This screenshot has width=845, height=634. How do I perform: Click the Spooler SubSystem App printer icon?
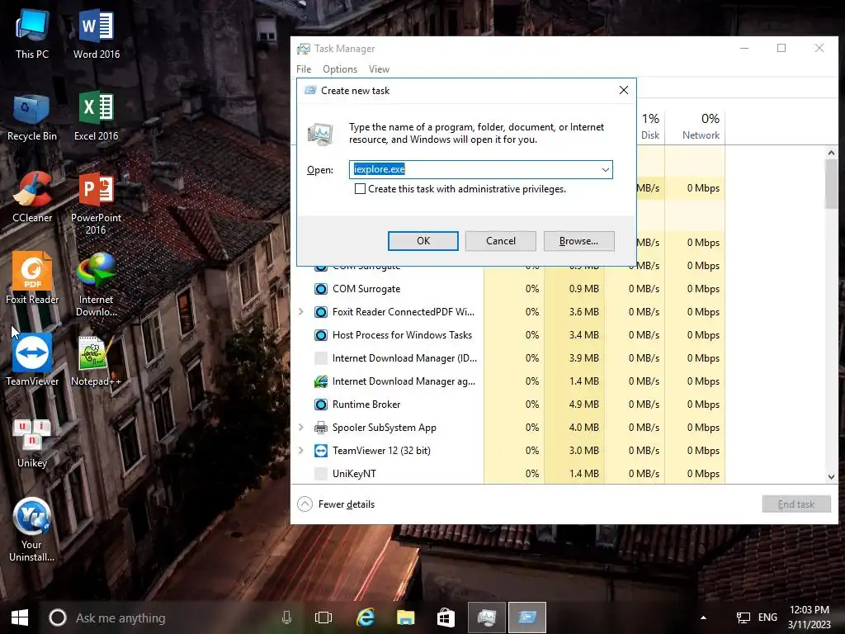tap(321, 428)
